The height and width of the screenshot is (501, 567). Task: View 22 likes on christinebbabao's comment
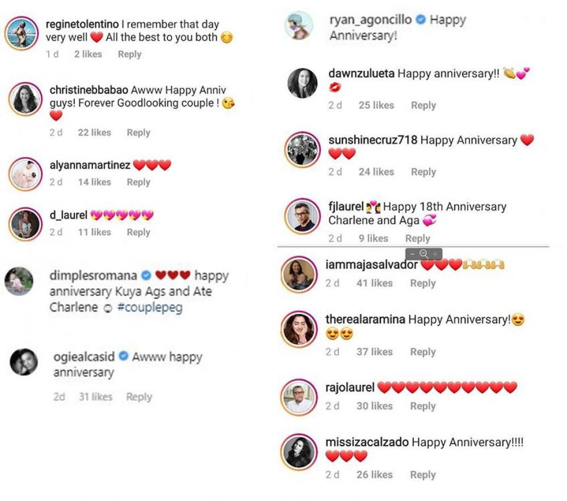(94, 133)
